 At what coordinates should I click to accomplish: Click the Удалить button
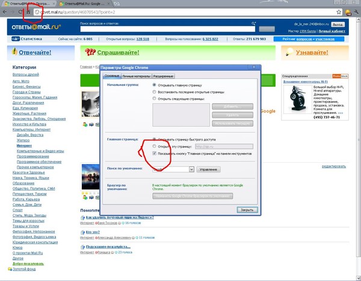click(232, 115)
